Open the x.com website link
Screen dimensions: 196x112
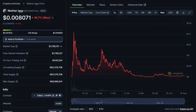pos(59,103)
